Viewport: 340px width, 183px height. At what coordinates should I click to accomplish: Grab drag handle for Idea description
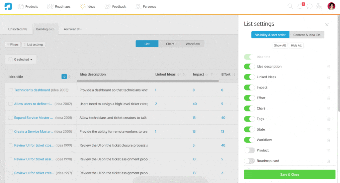tap(328, 67)
